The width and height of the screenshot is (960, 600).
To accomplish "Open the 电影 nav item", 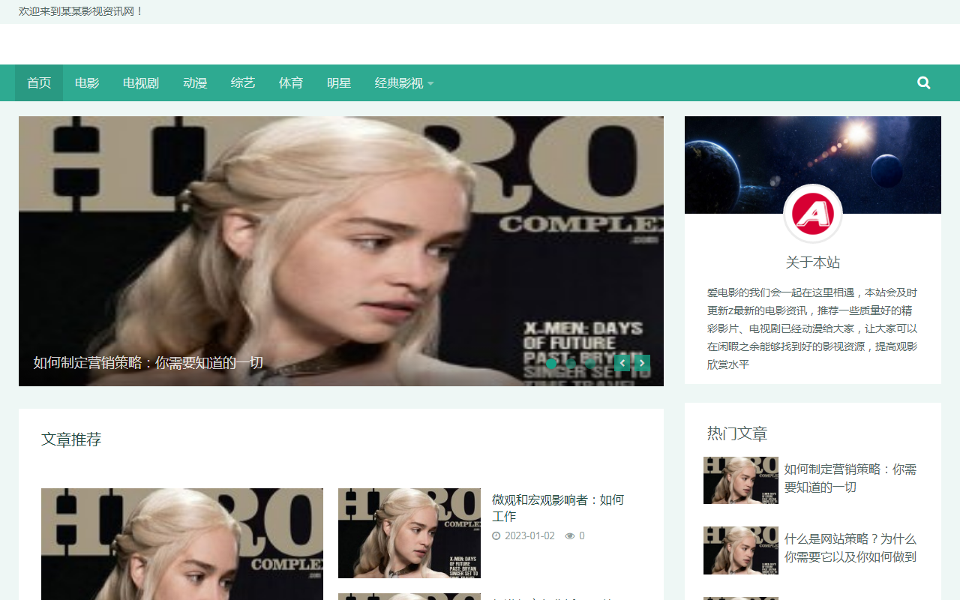I will point(87,83).
